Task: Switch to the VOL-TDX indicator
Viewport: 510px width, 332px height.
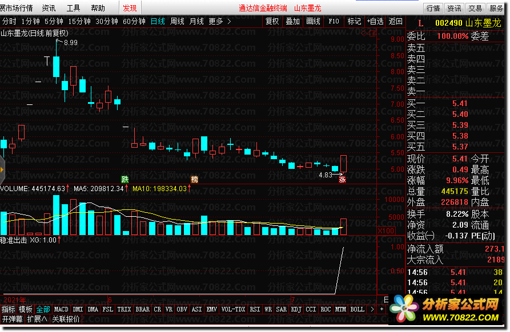Action: point(233,309)
